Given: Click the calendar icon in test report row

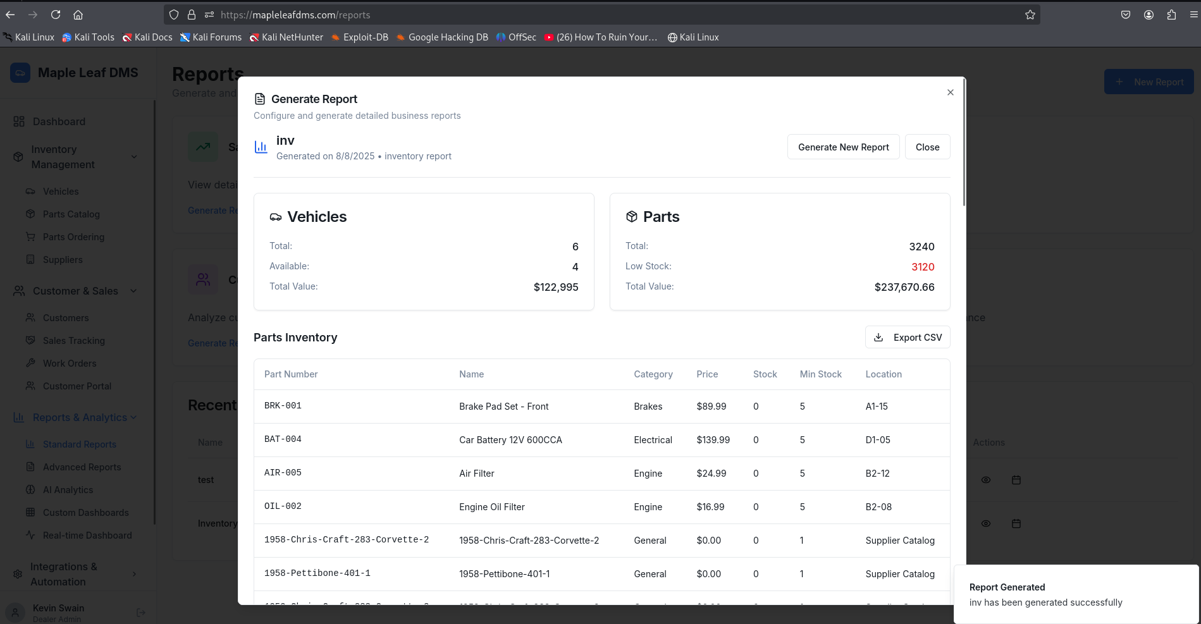Looking at the screenshot, I should 1016,480.
